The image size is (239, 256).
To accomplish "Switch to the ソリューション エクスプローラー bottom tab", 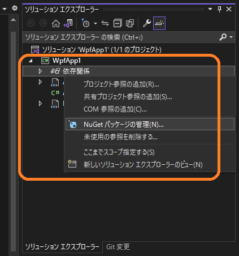I will tap(62, 247).
